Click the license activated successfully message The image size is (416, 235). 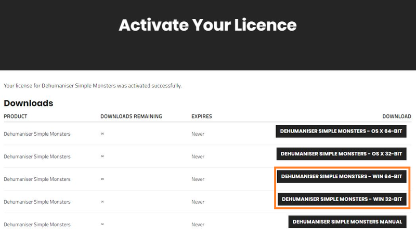tap(93, 85)
